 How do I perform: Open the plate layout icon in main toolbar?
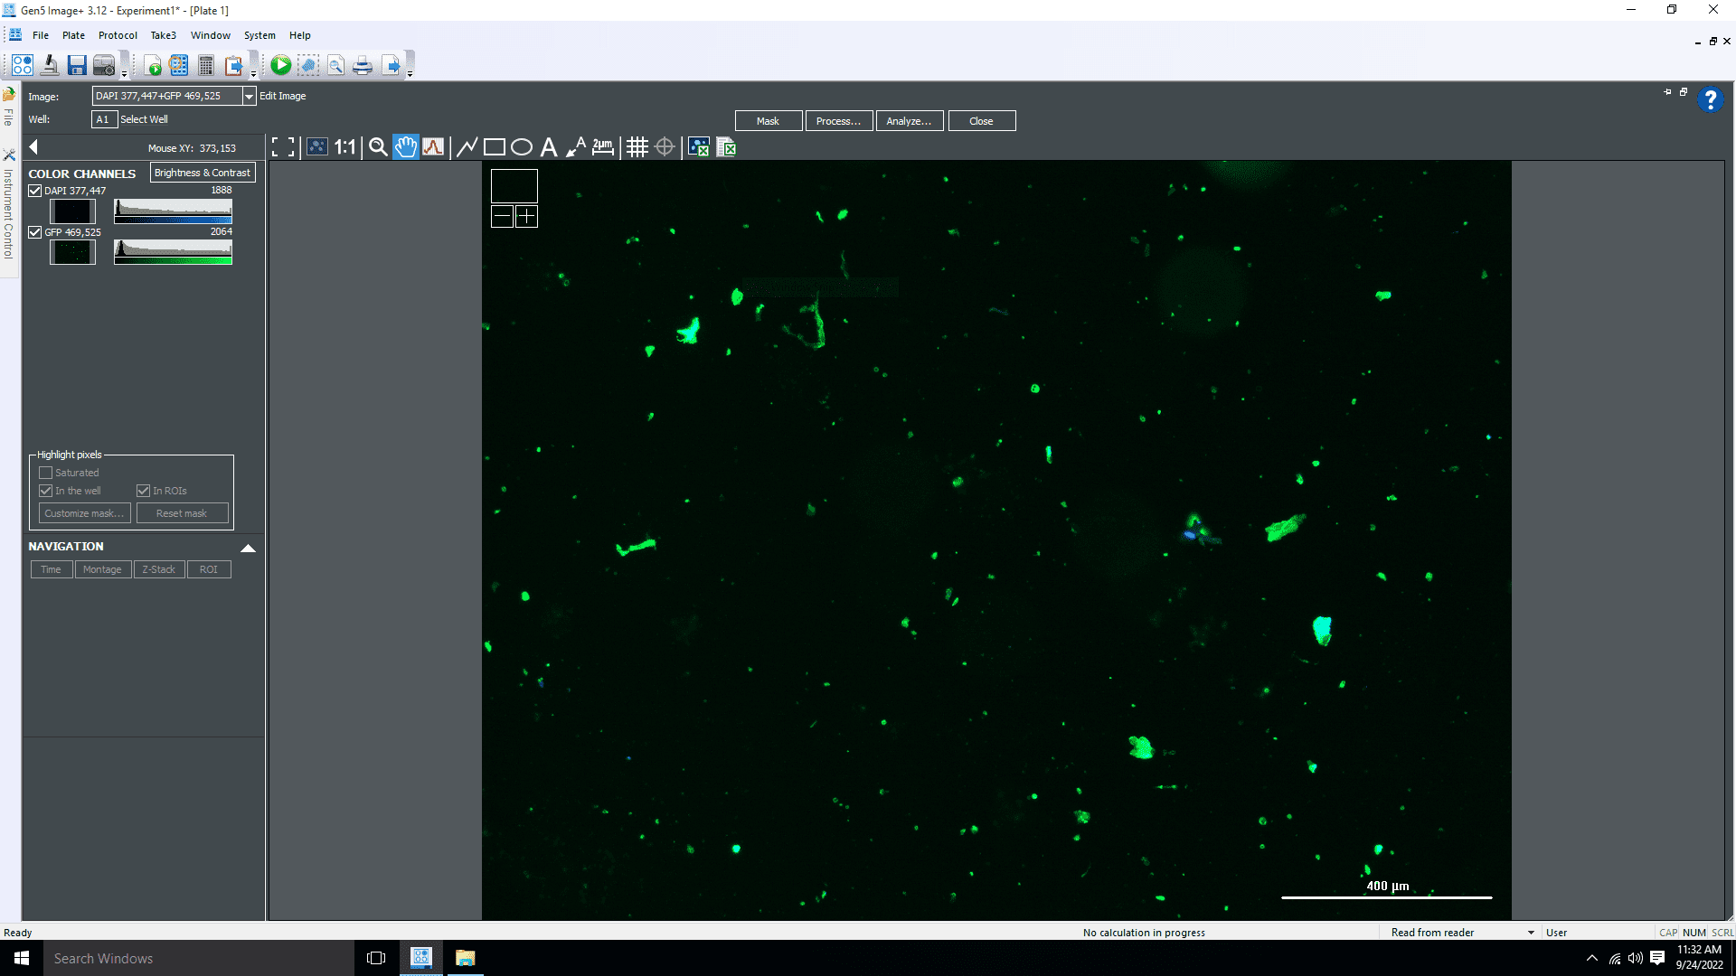coord(23,65)
